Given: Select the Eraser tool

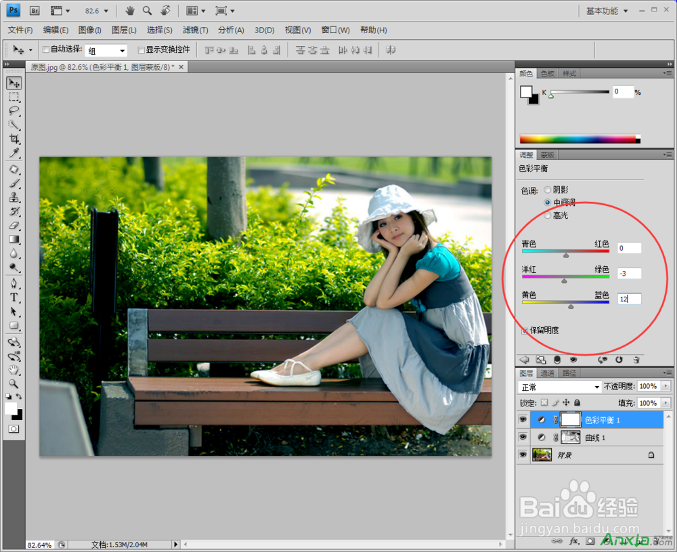Looking at the screenshot, I should coord(14,225).
